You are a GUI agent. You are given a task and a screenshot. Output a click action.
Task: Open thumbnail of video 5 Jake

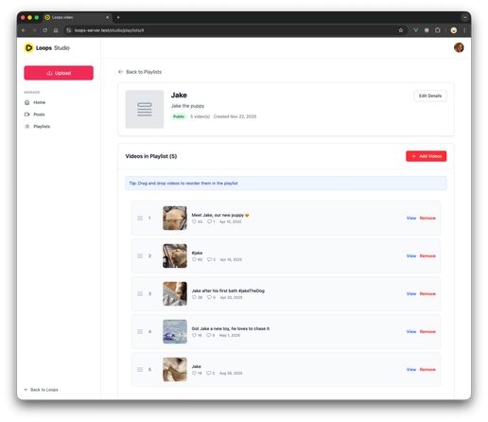tap(175, 370)
